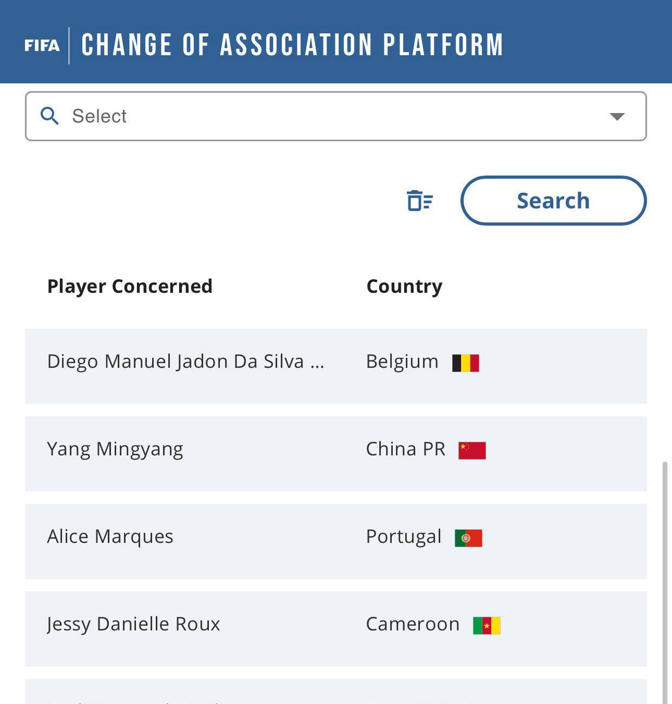This screenshot has width=672, height=704.
Task: Sort by Player Concerned column header
Action: pyautogui.click(x=130, y=286)
